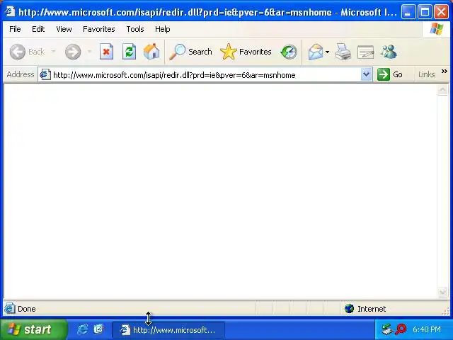Click the scrollbar down arrow
Image resolution: width=453 pixels, height=340 pixels.
pos(442,293)
